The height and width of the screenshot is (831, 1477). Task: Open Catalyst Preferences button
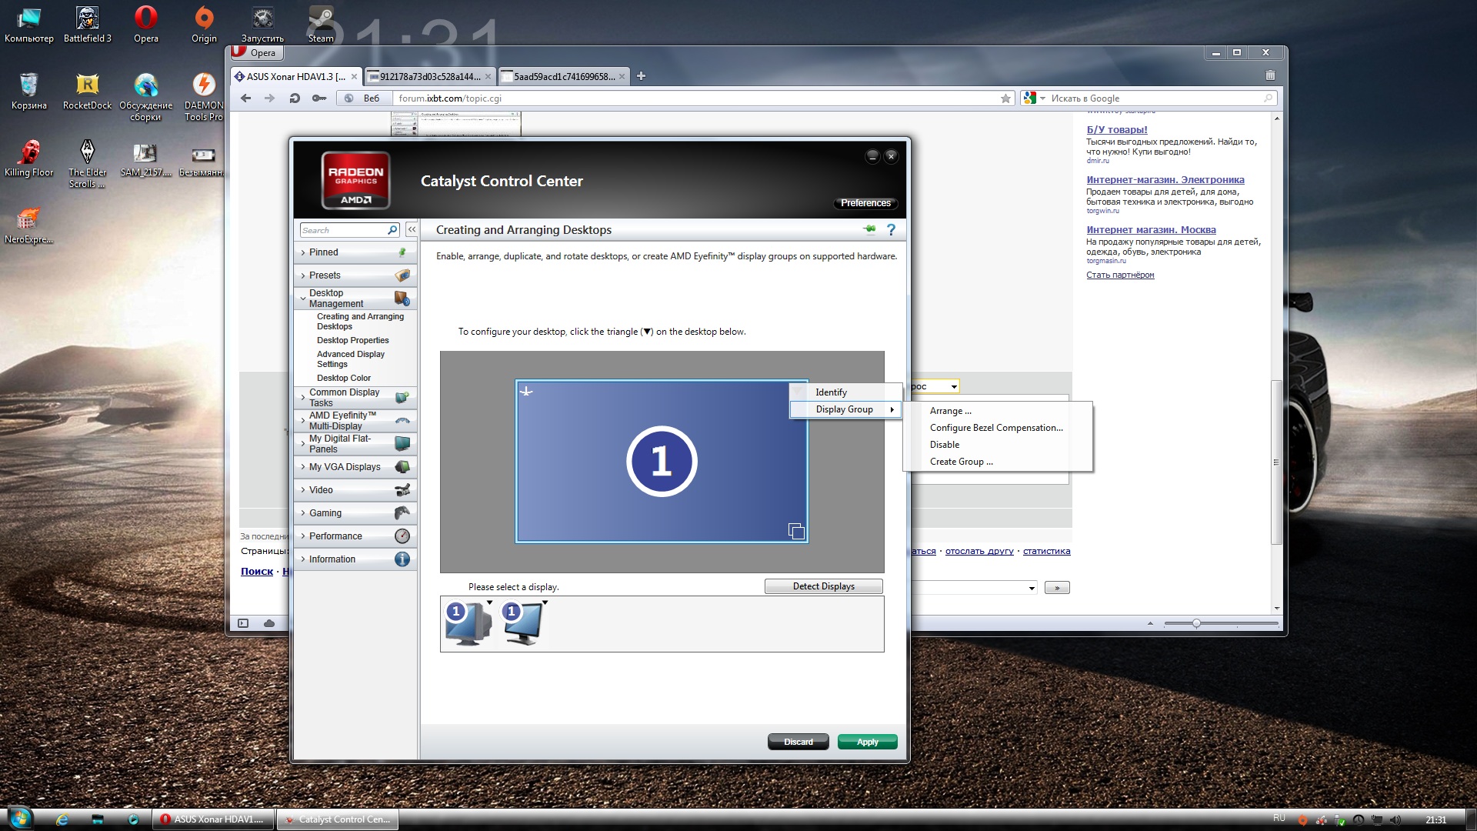point(865,203)
